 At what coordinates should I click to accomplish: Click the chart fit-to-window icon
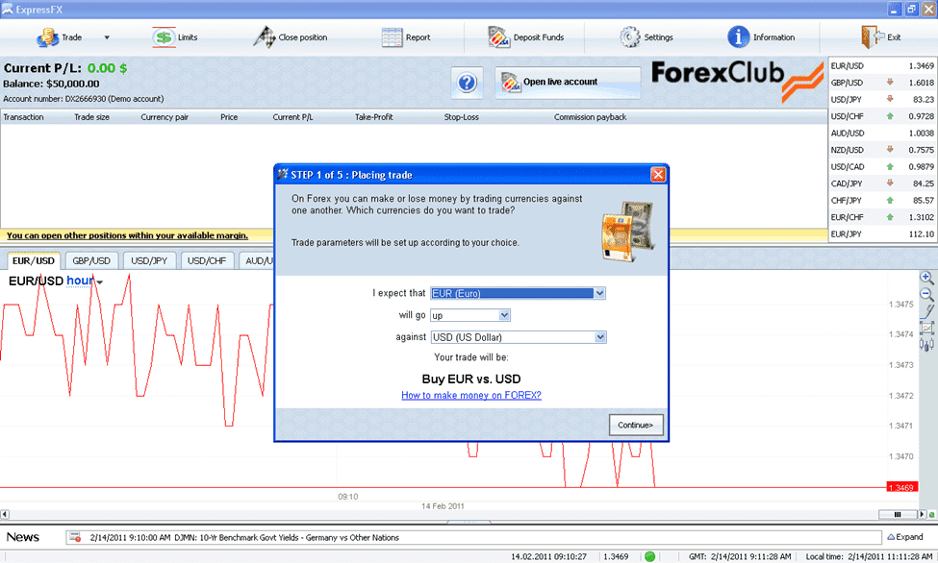(926, 328)
